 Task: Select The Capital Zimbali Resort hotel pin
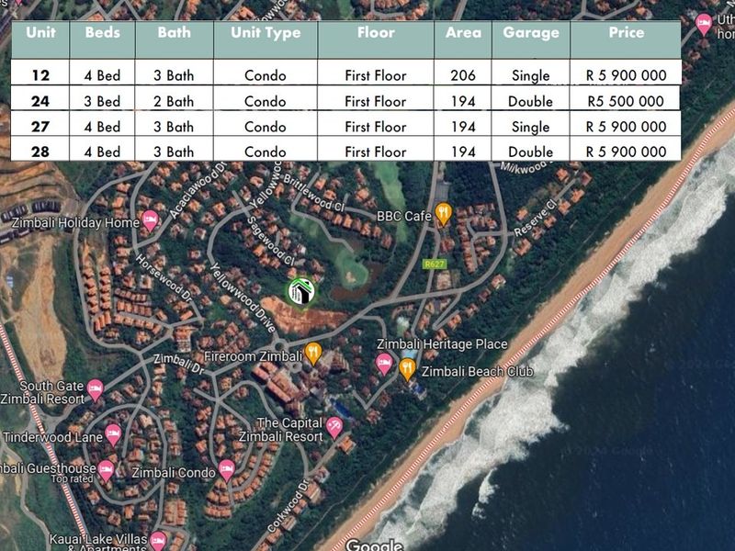point(334,426)
